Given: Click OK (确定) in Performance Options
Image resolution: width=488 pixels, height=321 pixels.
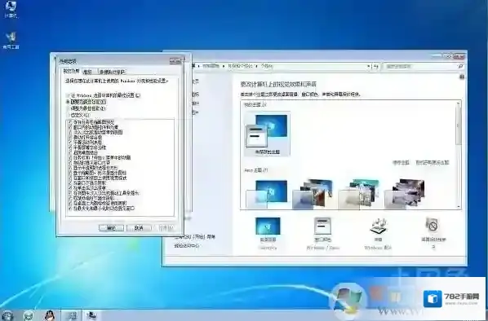Looking at the screenshot, I should pos(111,228).
